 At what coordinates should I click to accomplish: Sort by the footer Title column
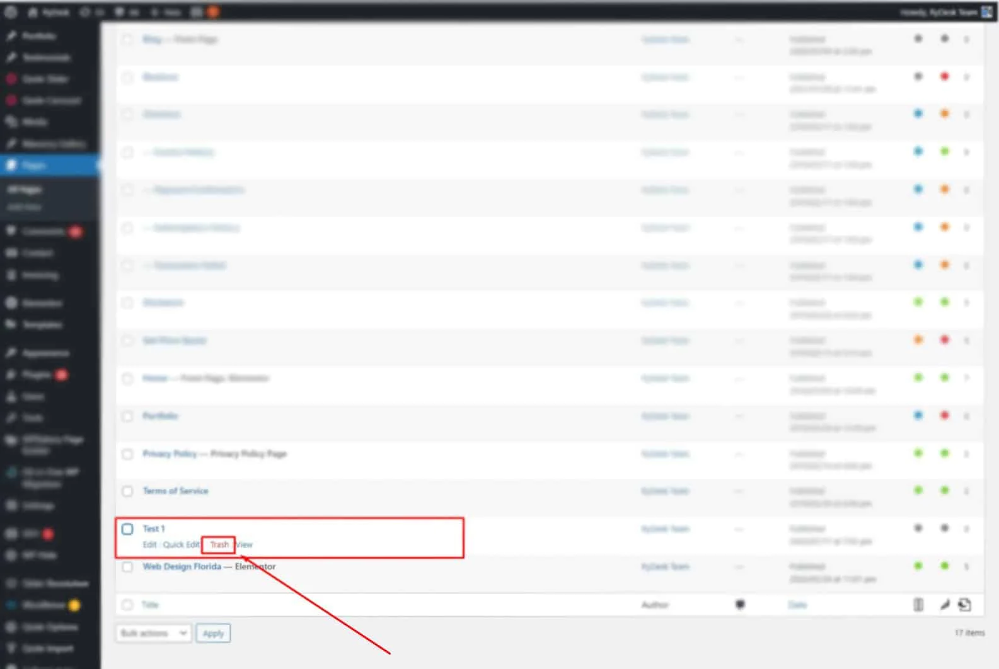click(x=150, y=605)
